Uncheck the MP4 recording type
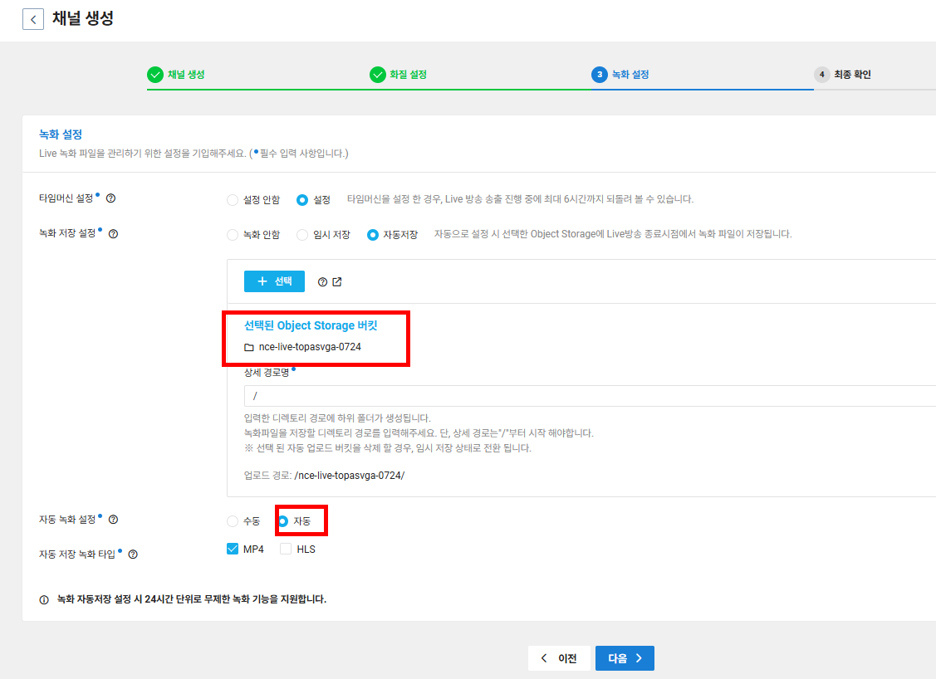 [233, 548]
